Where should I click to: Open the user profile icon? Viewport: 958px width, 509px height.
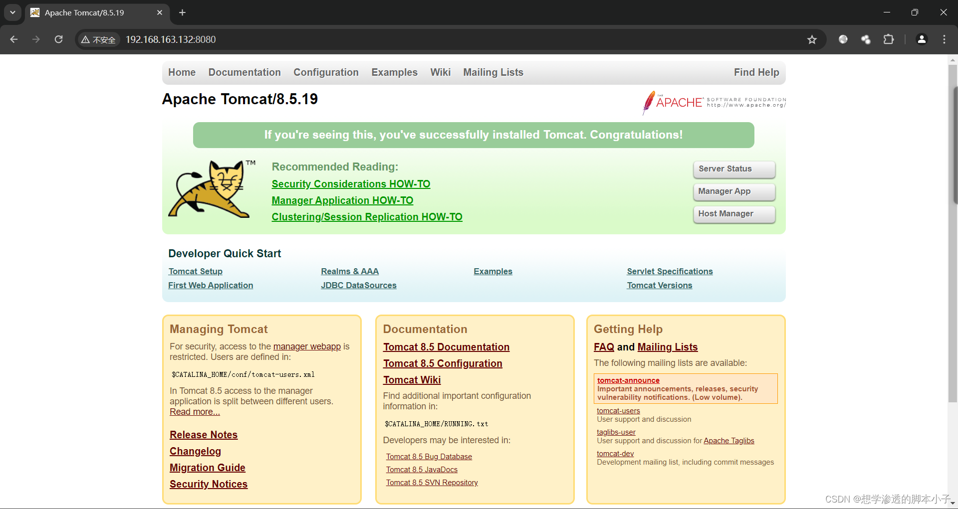[x=922, y=39]
